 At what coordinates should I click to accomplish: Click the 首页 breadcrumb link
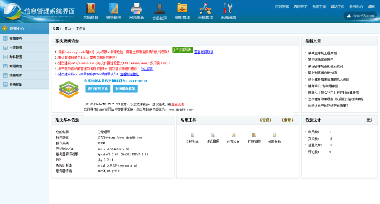67,29
